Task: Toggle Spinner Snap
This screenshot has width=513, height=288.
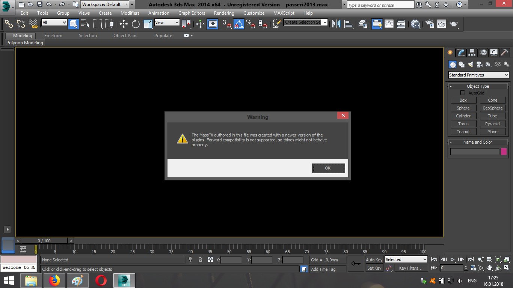Action: [x=263, y=24]
